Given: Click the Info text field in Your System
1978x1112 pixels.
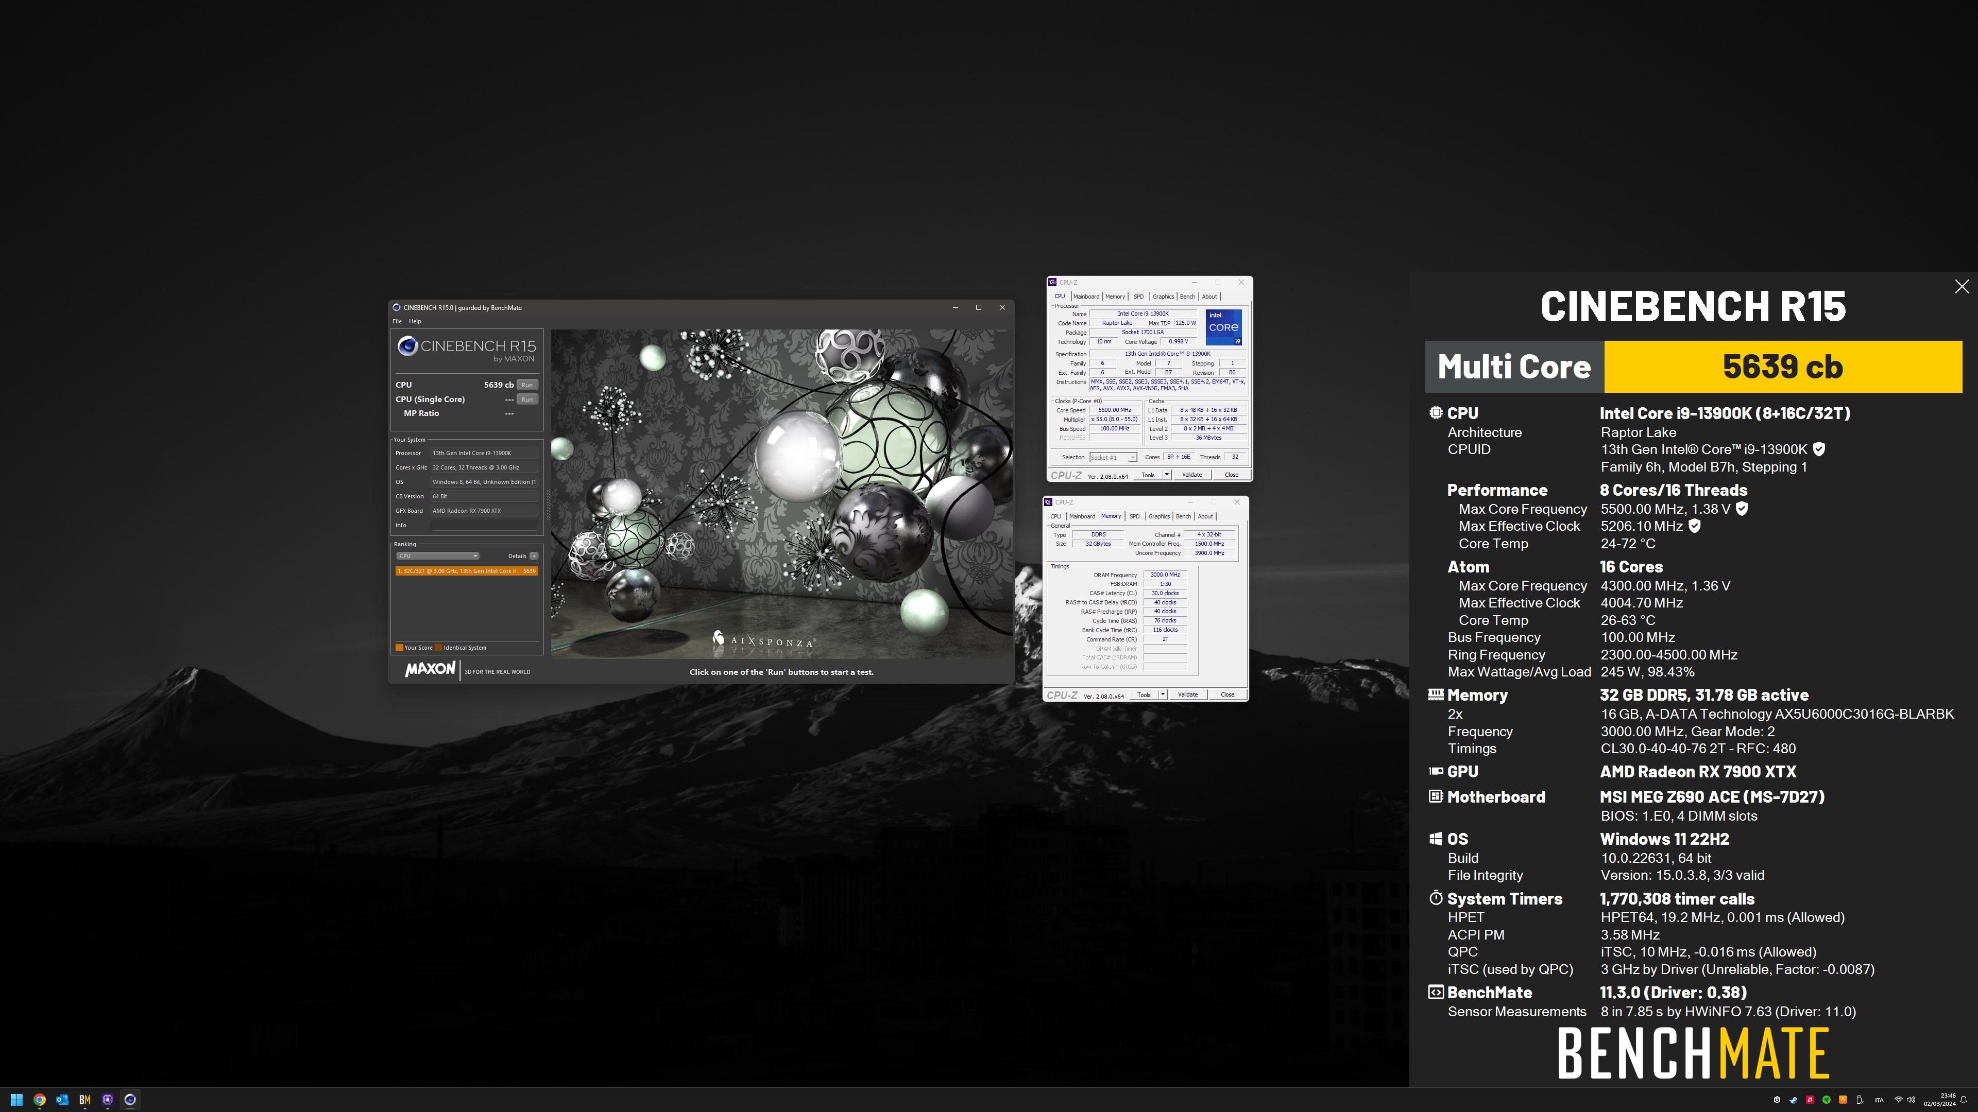Looking at the screenshot, I should 484,525.
